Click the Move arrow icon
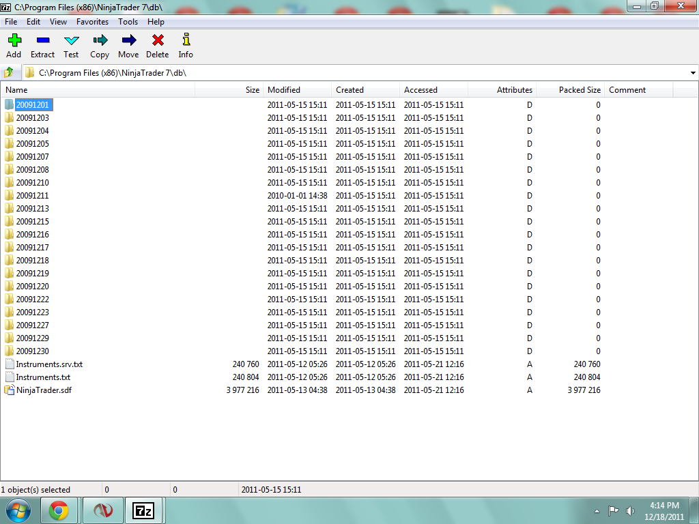 coord(129,40)
